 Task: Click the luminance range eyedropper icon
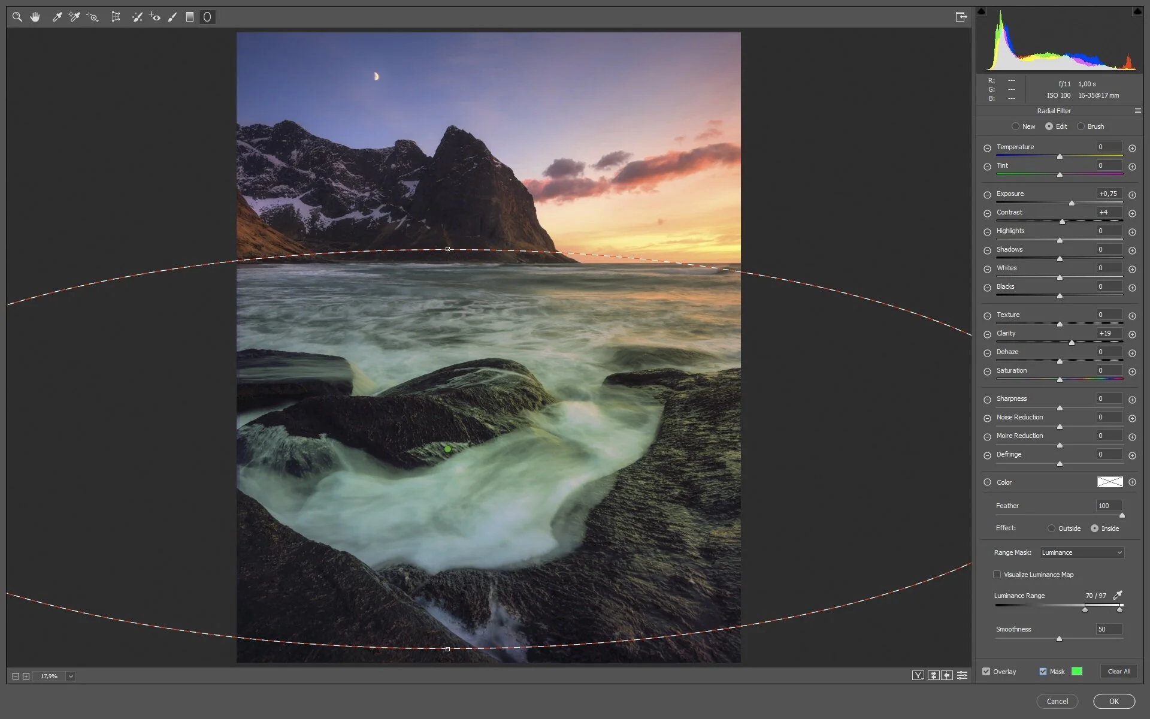(x=1117, y=595)
